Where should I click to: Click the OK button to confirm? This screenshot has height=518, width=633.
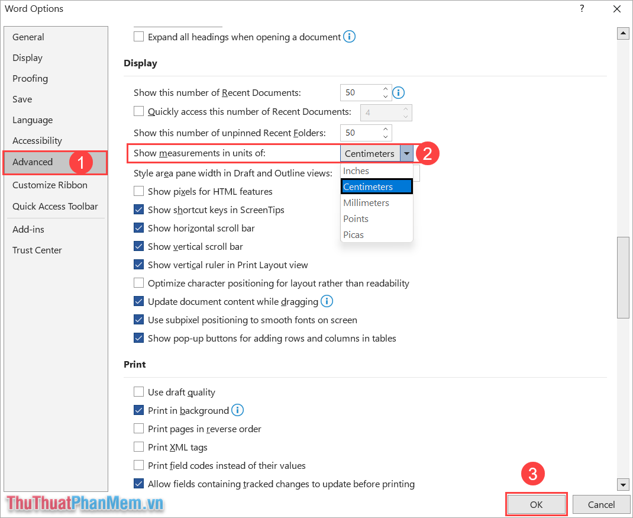pos(536,504)
